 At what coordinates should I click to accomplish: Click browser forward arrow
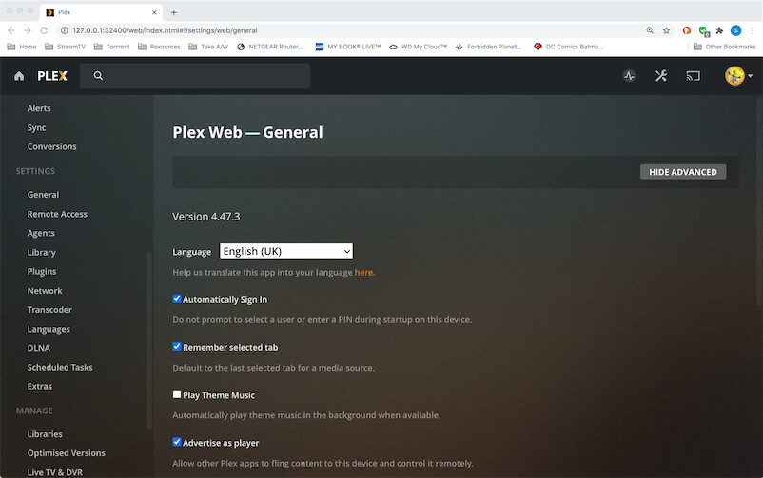tap(28, 30)
